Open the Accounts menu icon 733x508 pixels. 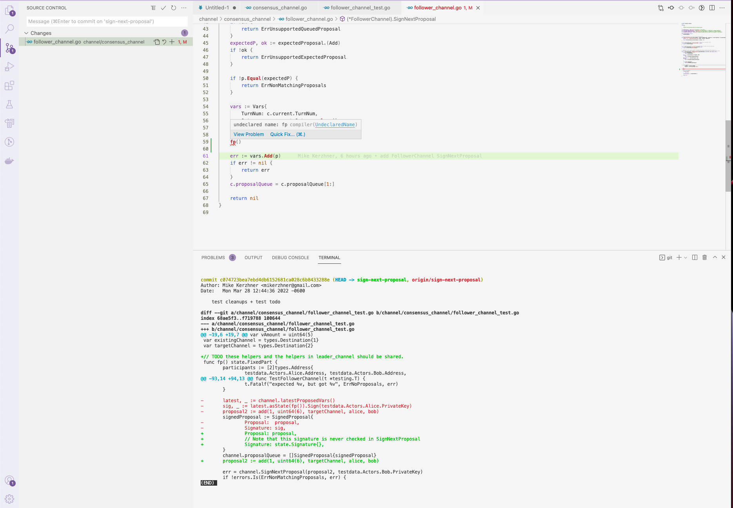click(x=9, y=481)
